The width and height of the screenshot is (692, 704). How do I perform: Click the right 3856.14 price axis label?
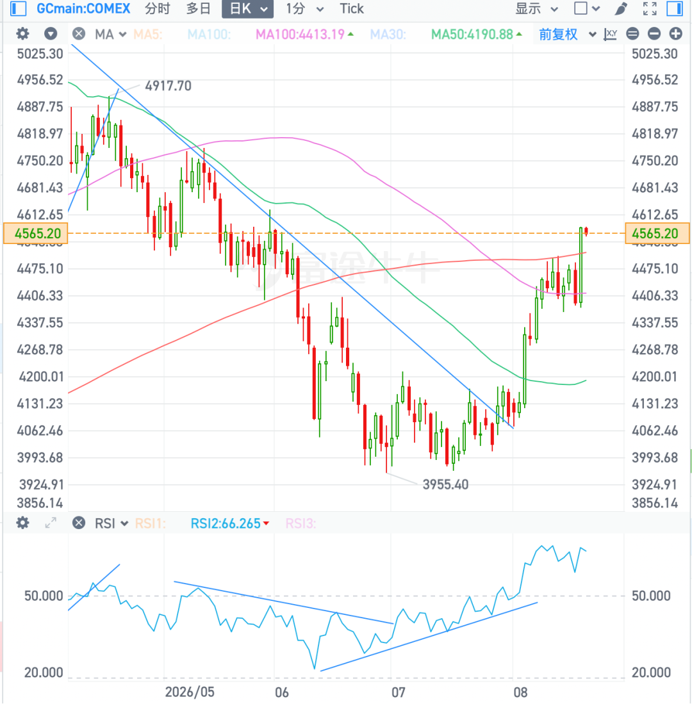click(x=654, y=502)
